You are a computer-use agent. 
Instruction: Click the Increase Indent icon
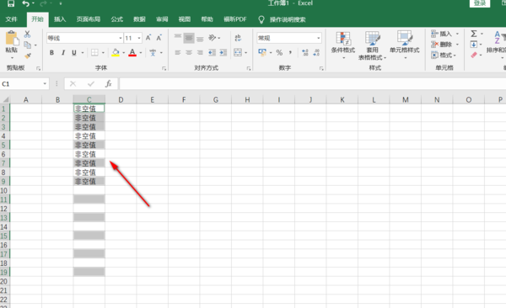[x=223, y=52]
